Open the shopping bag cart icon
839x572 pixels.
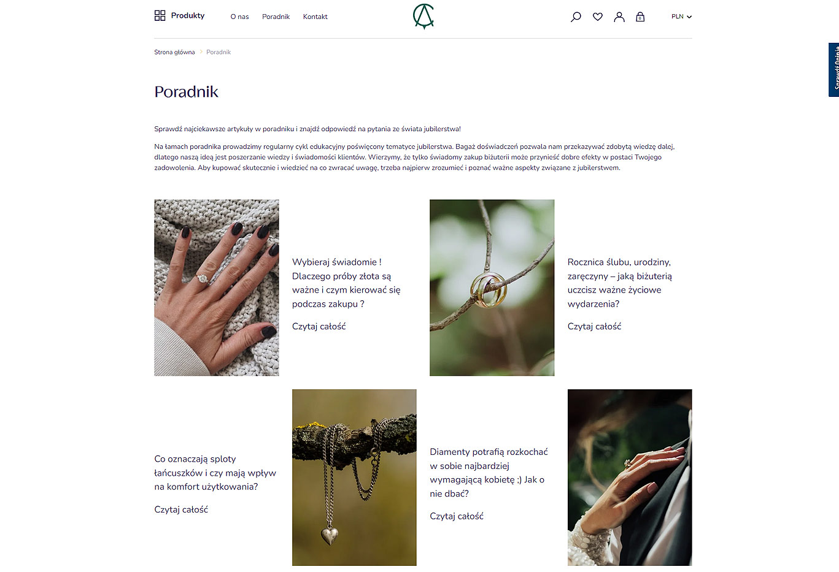pos(640,17)
